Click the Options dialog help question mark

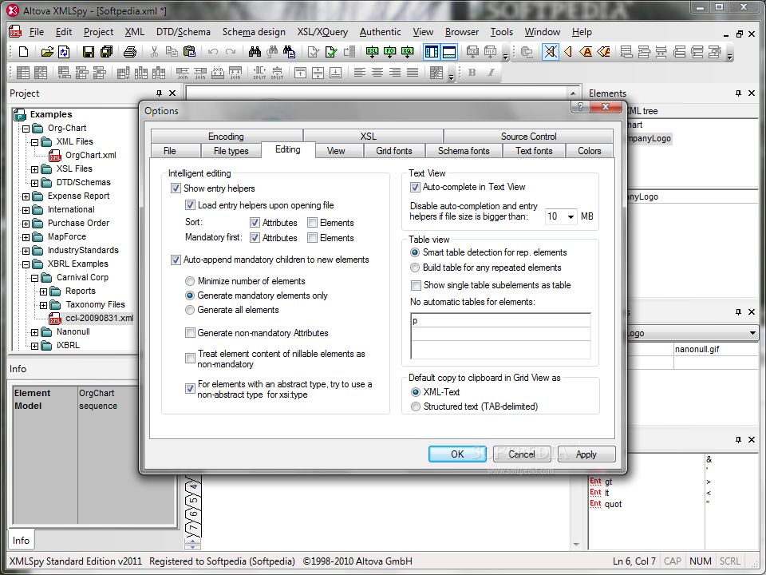coord(580,106)
